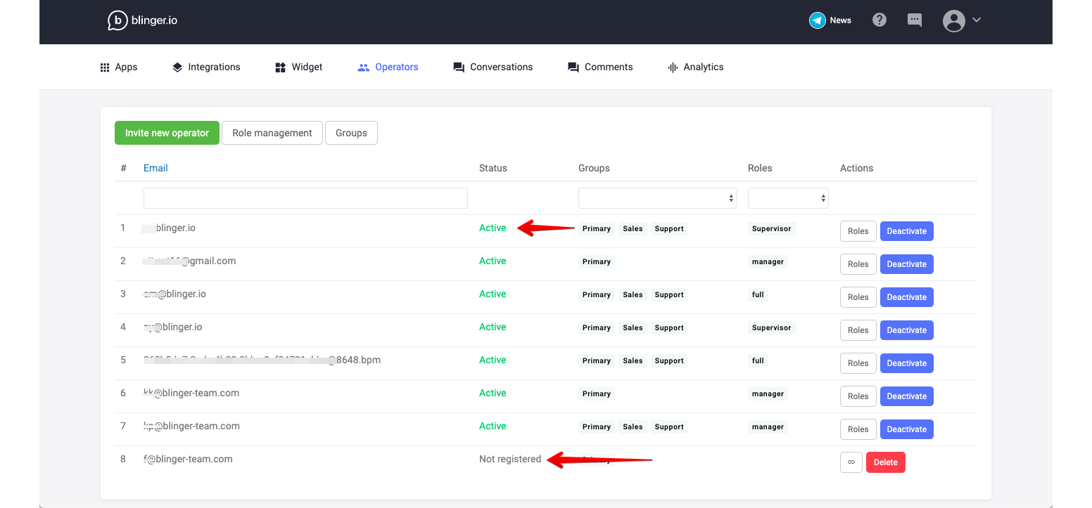The height and width of the screenshot is (508, 1092).
Task: Click Supervisor role tag in row 4
Action: pyautogui.click(x=772, y=327)
